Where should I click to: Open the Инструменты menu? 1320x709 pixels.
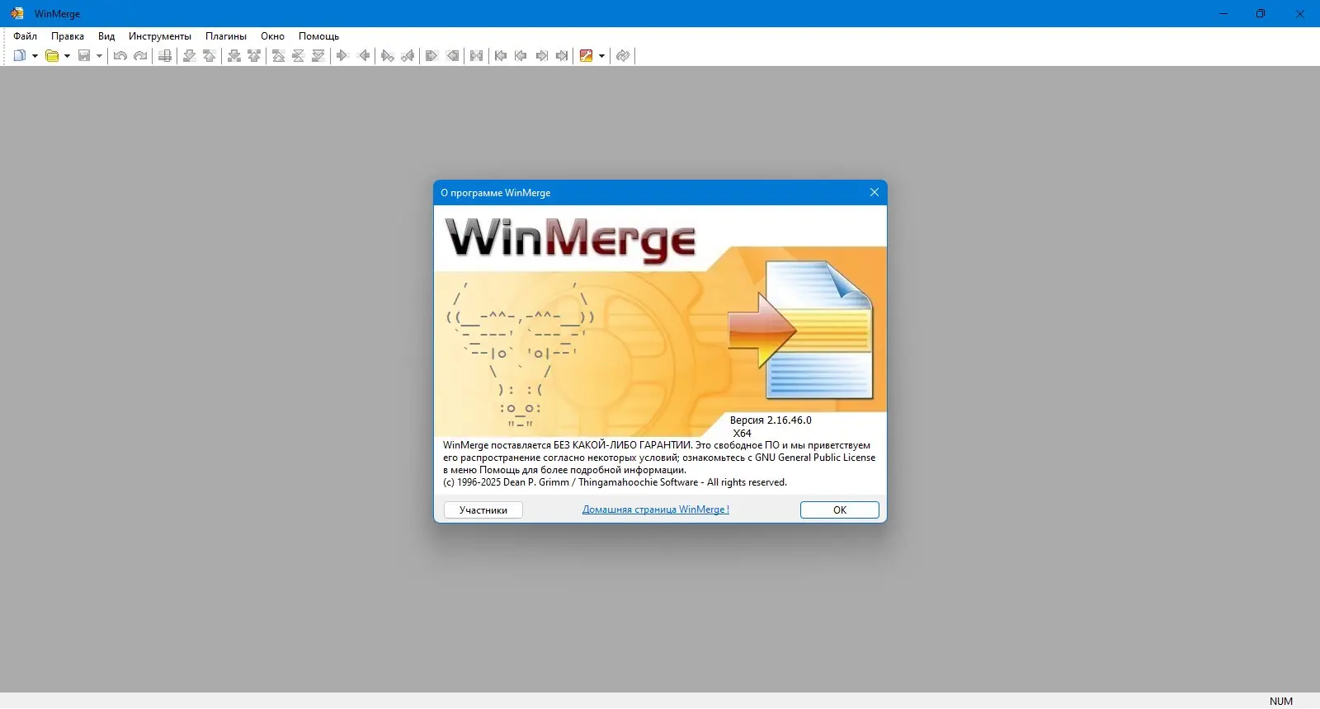click(160, 36)
